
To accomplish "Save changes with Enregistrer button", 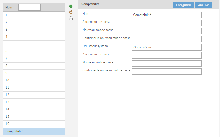I will click(183, 5).
